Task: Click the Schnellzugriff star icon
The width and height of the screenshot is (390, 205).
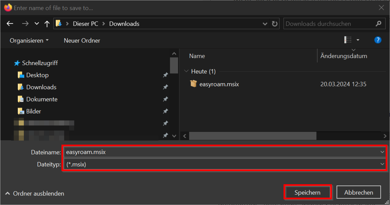Action: (x=17, y=63)
